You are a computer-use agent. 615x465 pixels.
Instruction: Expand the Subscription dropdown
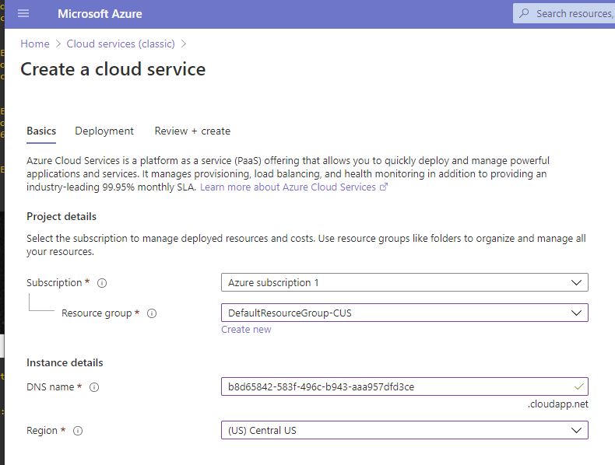click(576, 282)
